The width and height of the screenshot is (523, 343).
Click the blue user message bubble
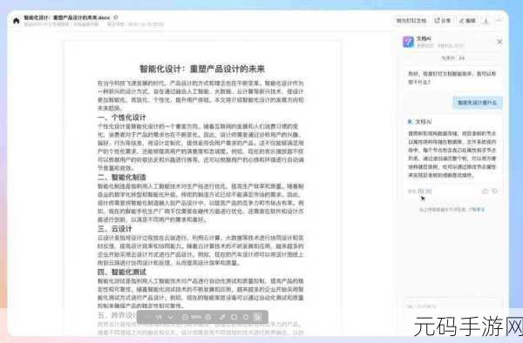click(x=477, y=103)
